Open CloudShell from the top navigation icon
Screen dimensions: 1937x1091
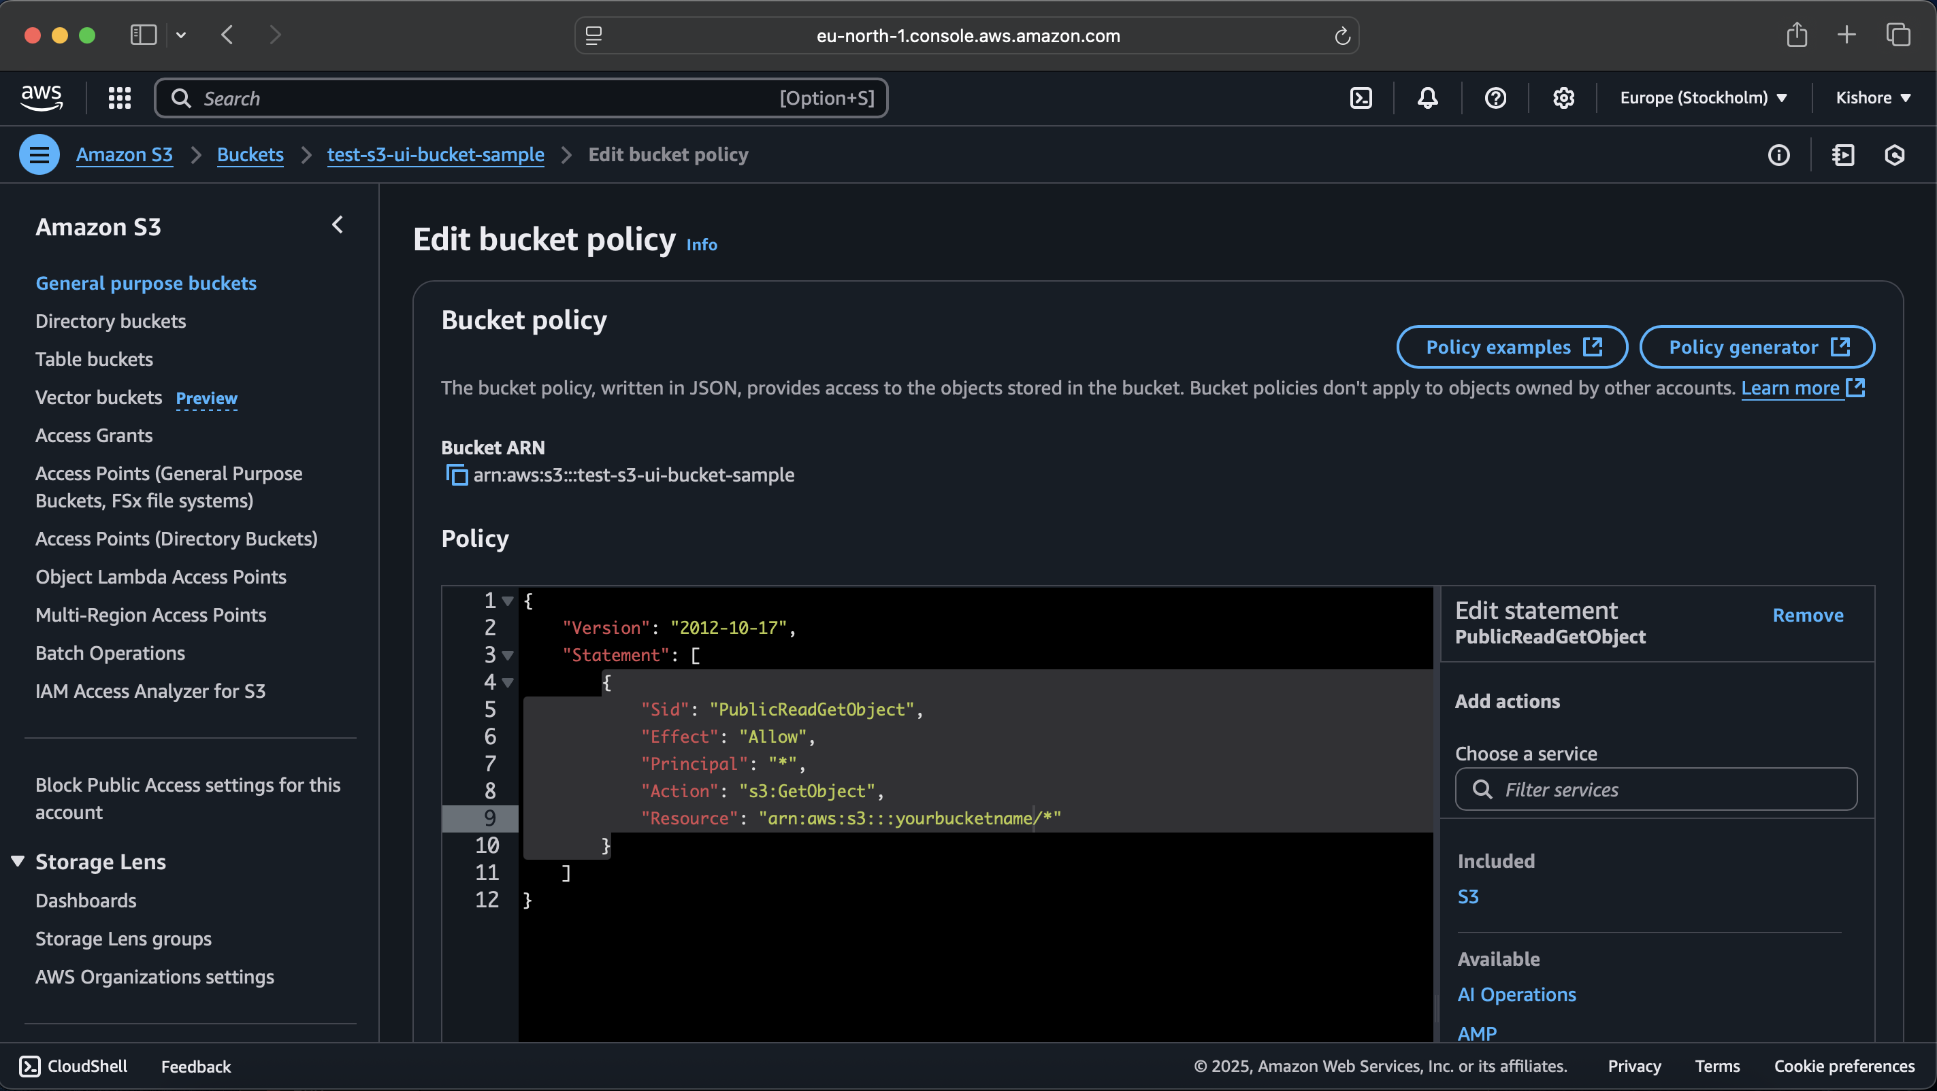(1361, 99)
